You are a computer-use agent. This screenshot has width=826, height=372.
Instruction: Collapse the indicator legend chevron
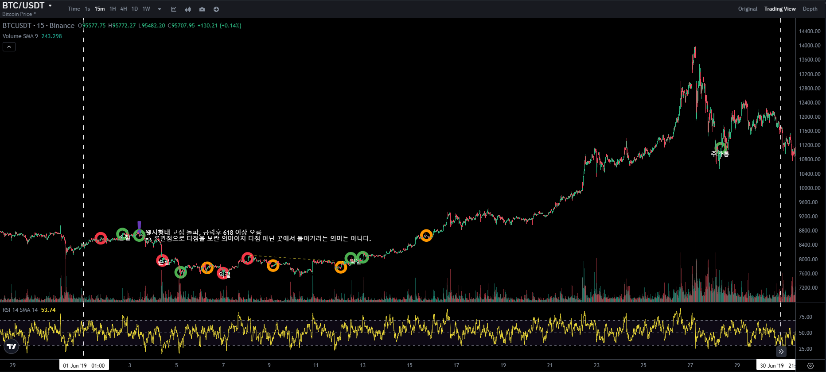tap(9, 46)
